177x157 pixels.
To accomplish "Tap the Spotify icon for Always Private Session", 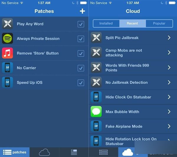I will coord(7,38).
